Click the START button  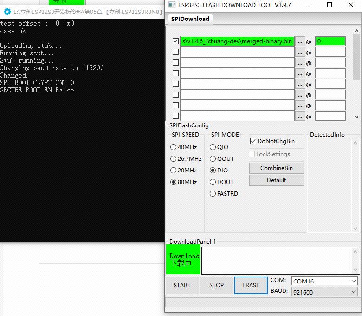tap(182, 285)
